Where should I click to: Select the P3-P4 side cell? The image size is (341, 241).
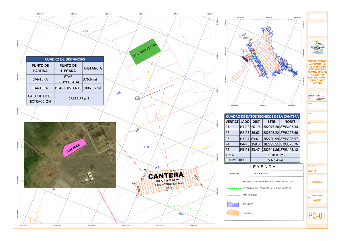click(x=245, y=138)
